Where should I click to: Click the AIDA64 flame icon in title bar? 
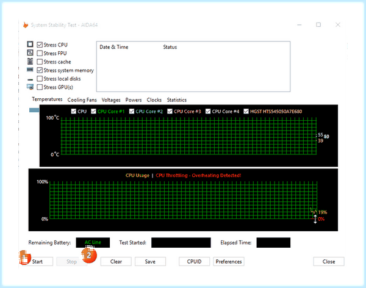pyautogui.click(x=26, y=25)
